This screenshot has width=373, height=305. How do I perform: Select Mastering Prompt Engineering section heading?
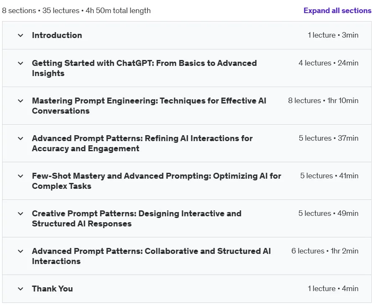pyautogui.click(x=149, y=106)
